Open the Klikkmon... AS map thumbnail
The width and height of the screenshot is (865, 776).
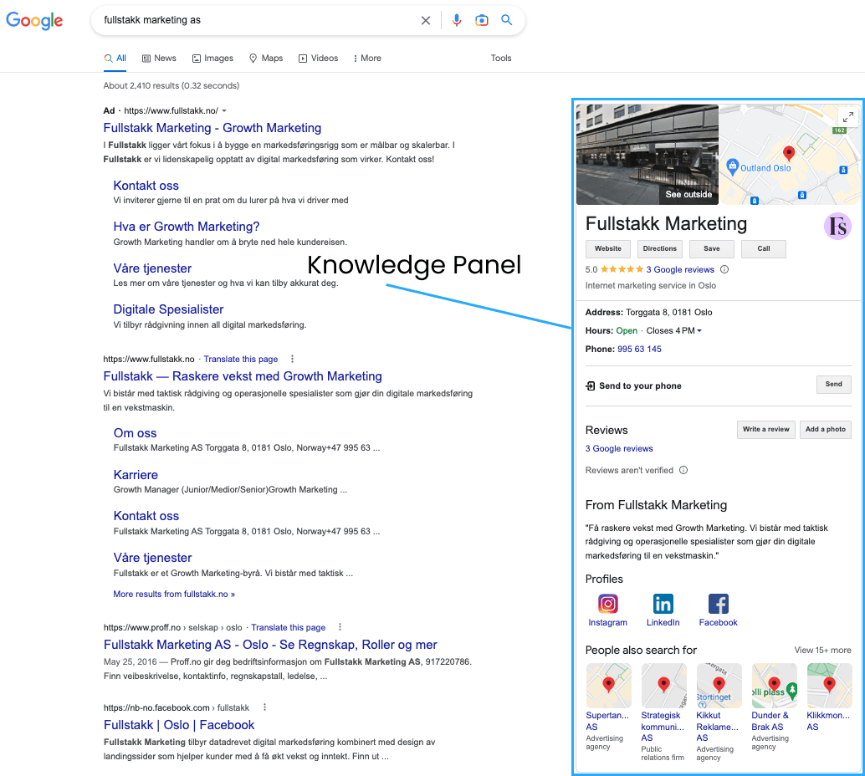pos(829,686)
